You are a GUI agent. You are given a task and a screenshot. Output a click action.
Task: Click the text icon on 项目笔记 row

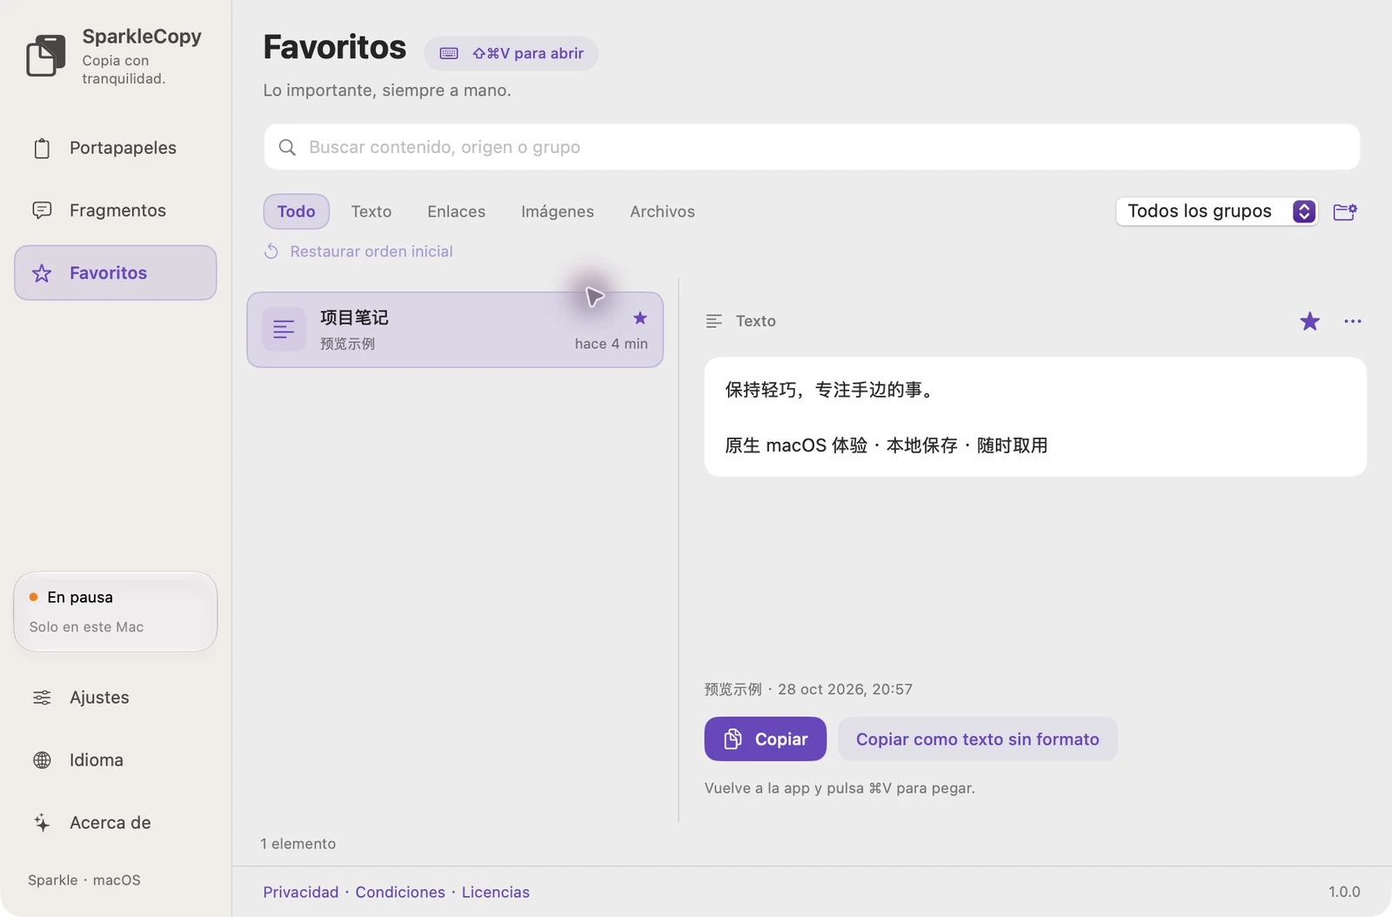(x=284, y=330)
